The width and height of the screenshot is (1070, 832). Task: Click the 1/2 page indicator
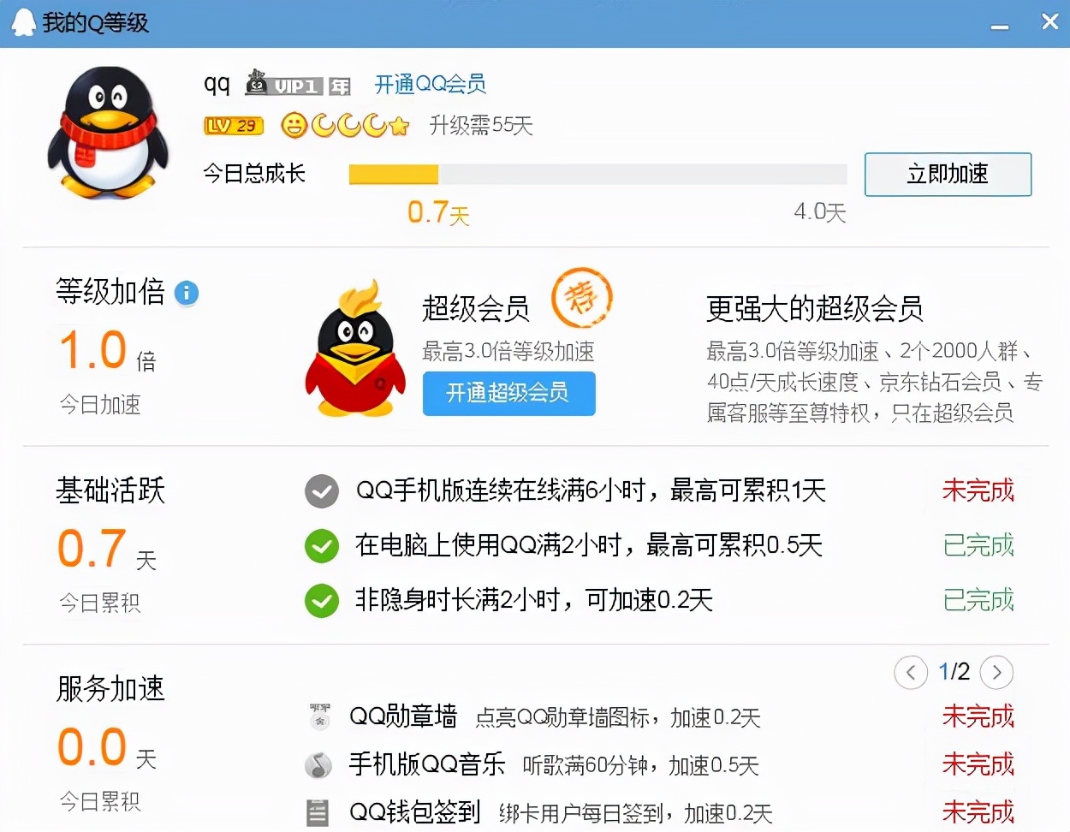click(x=954, y=672)
